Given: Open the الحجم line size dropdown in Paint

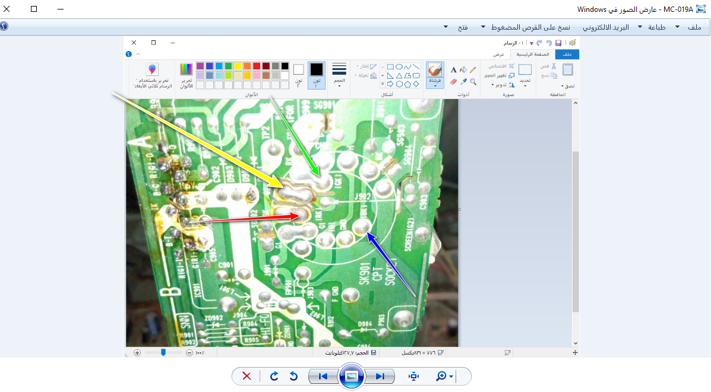Looking at the screenshot, I should tap(339, 75).
